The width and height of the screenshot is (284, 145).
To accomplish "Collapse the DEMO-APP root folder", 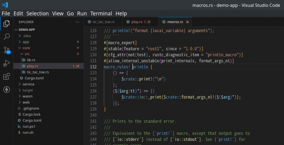I will click(16, 30).
